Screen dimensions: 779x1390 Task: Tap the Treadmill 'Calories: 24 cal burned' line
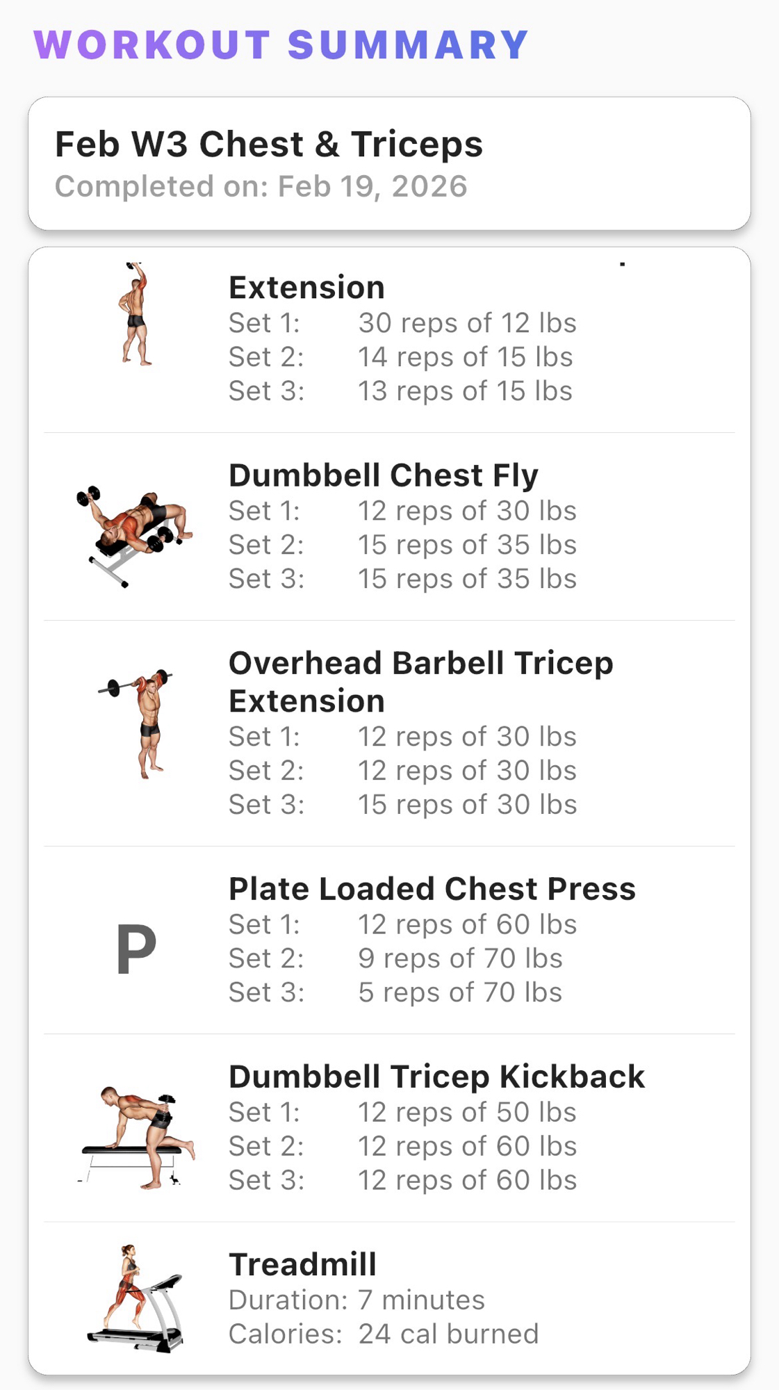384,1334
